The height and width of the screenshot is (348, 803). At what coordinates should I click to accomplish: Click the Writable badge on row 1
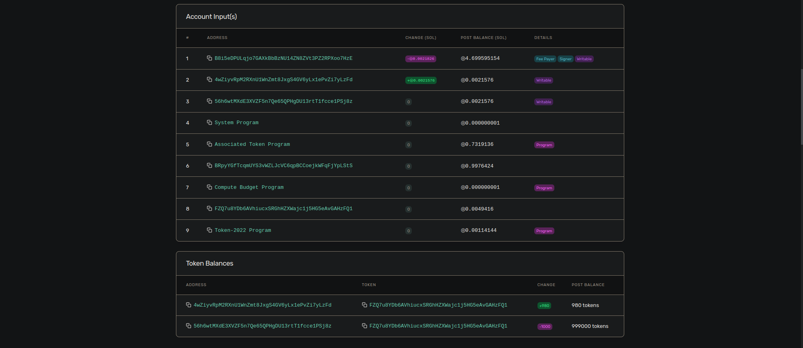pyautogui.click(x=584, y=59)
